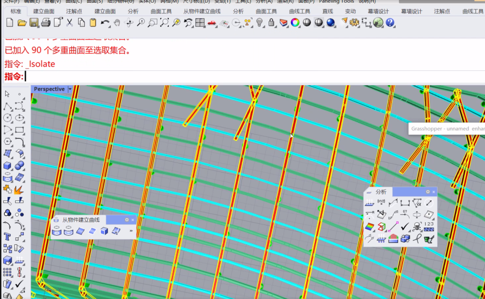Viewport: 485px width, 299px height.
Task: Click the Zoom Extents magnifier icon
Action: coord(164,22)
